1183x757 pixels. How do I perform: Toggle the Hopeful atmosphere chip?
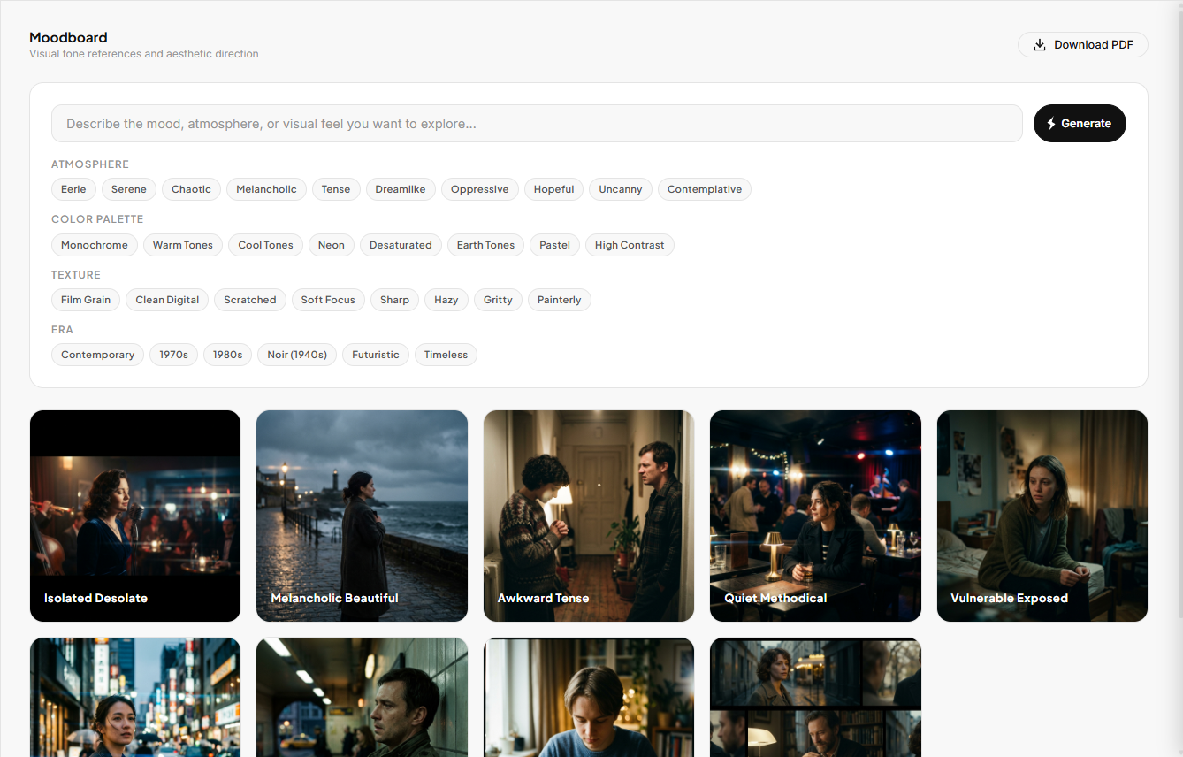coord(554,189)
